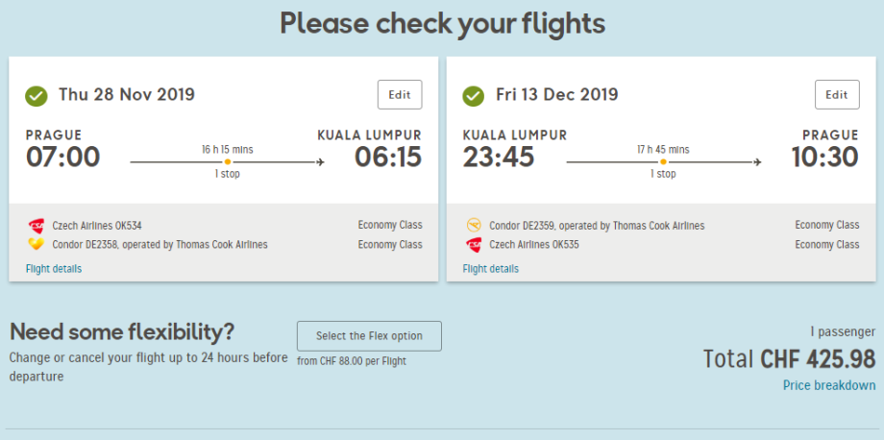The image size is (884, 440).
Task: Click the return 23:45 departure time
Action: tap(499, 157)
